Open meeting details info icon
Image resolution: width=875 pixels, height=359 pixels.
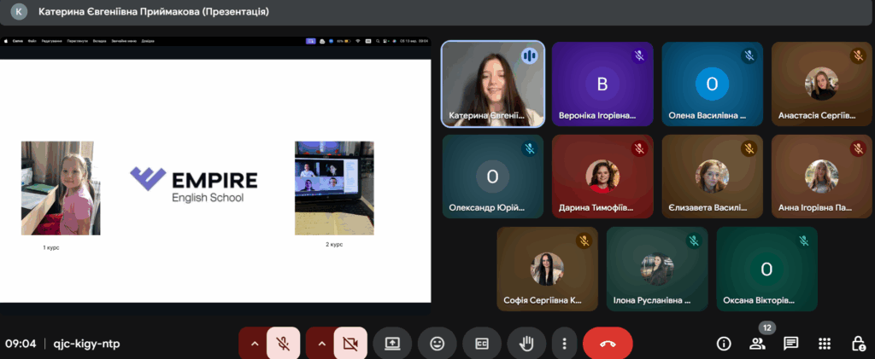[724, 343]
